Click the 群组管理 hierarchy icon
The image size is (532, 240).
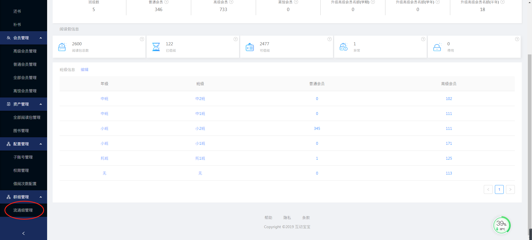tap(9, 197)
